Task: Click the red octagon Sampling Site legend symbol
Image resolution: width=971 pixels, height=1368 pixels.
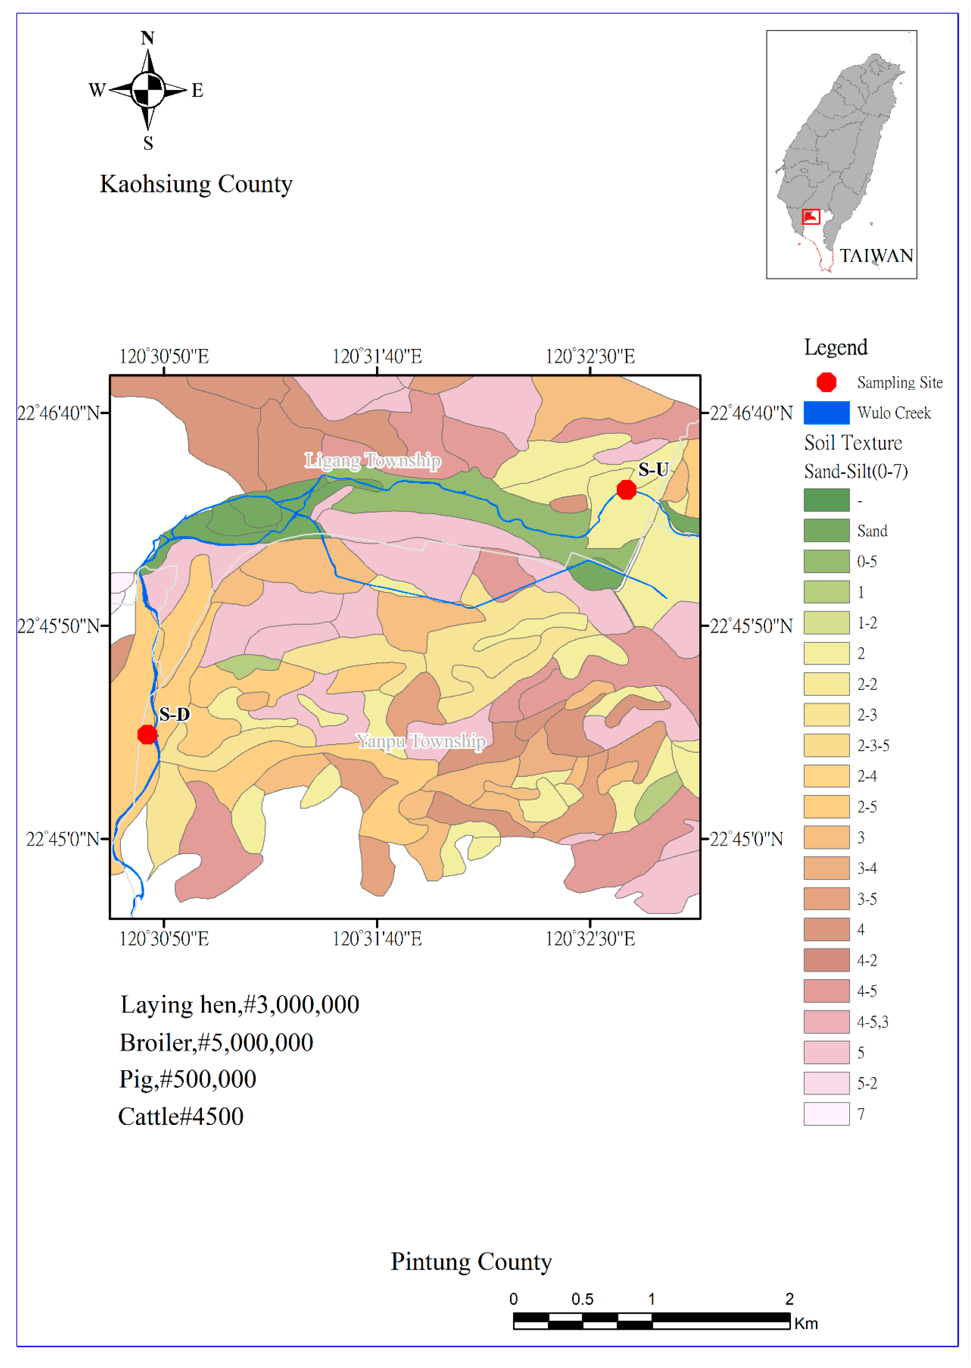Action: pos(826,382)
